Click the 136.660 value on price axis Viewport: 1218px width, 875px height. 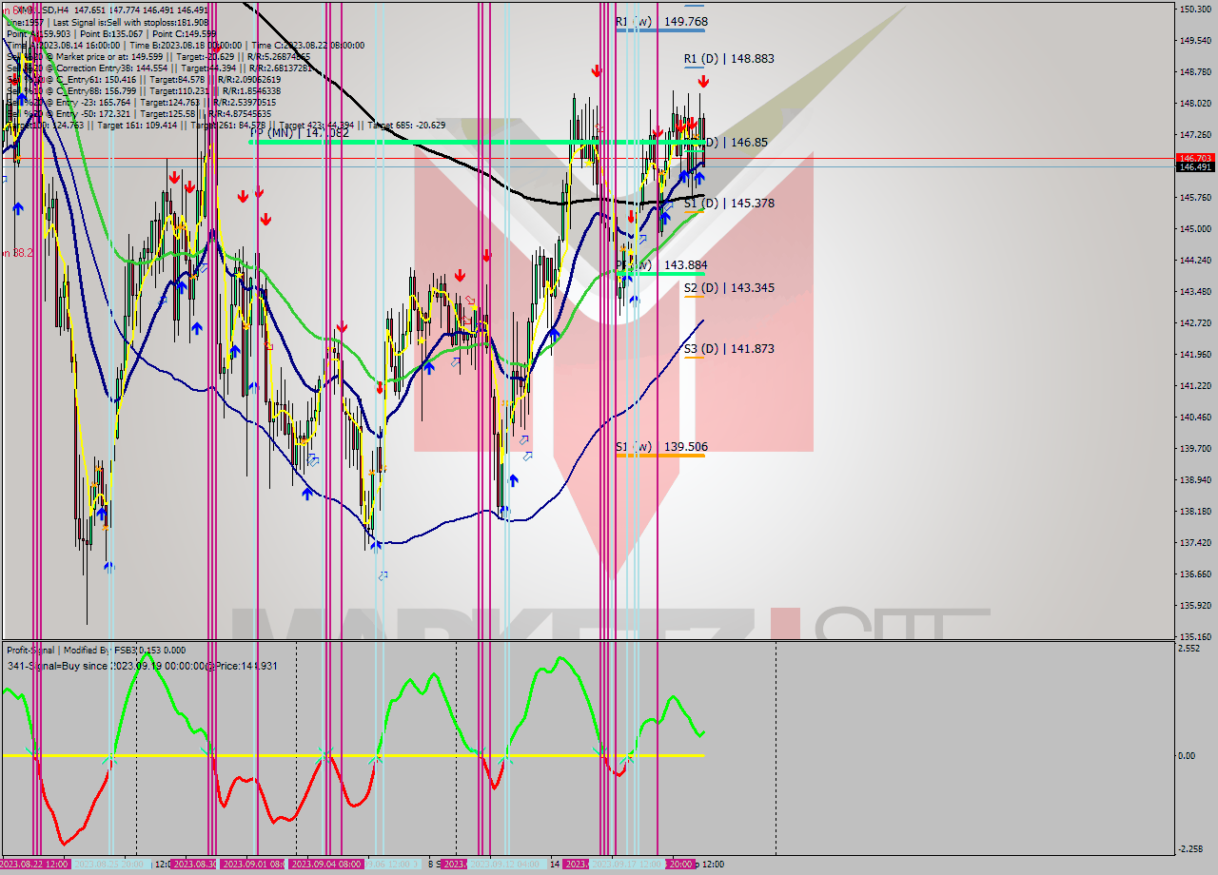click(x=1195, y=574)
